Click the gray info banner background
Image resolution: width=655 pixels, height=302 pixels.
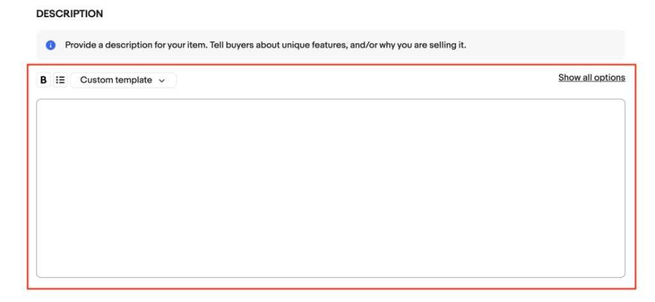(543, 45)
